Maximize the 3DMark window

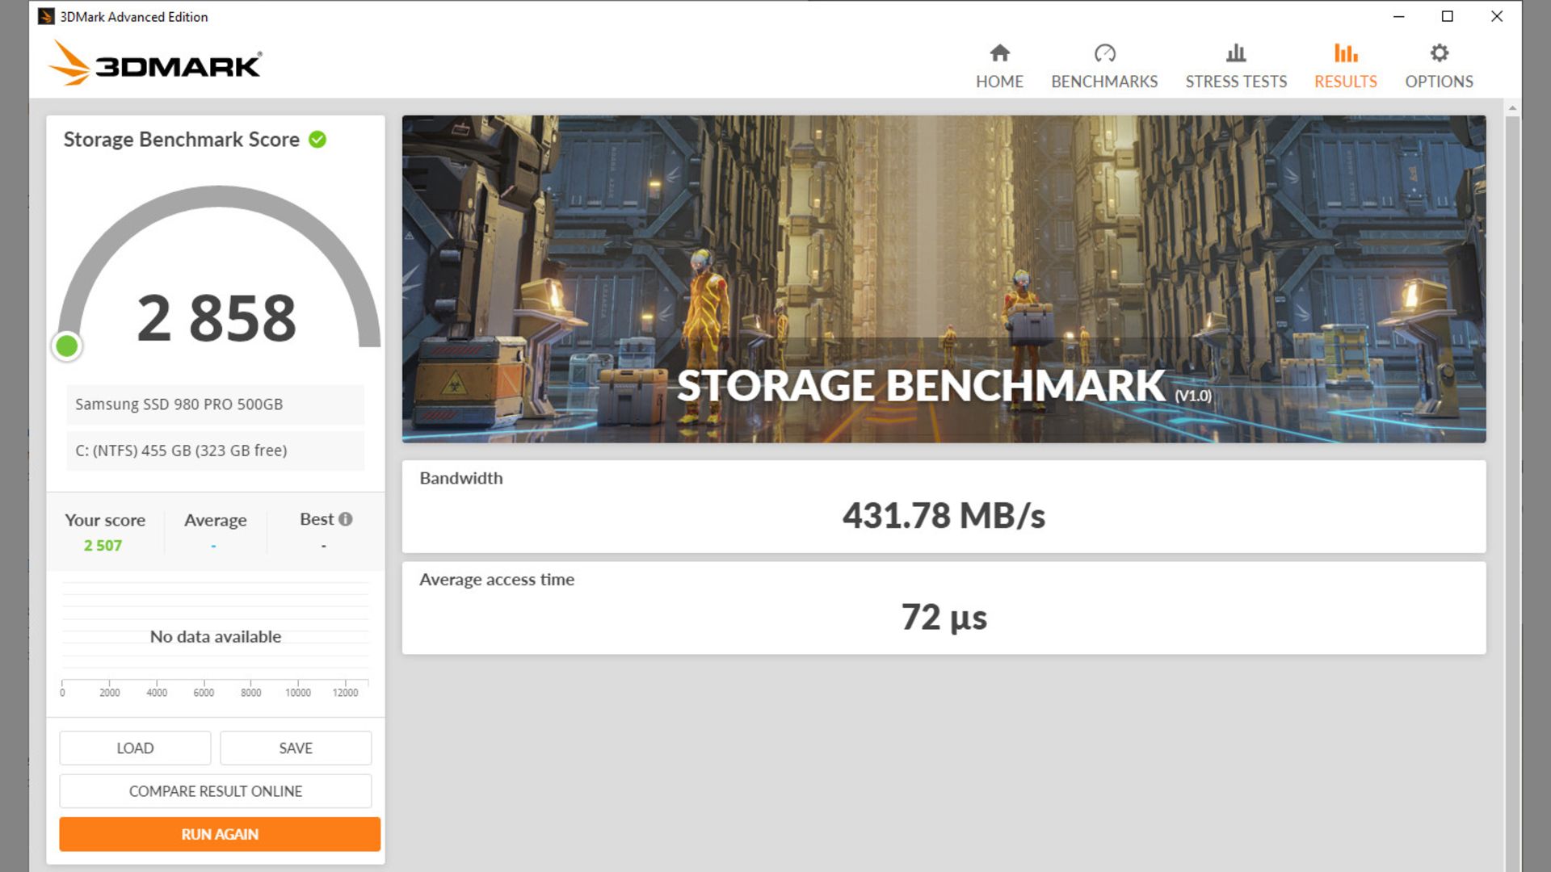click(x=1448, y=16)
